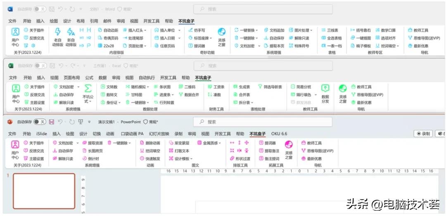Screen dimensions: 446x216
Task: Open OKU 6.6 tab in PowerPoint
Action: pos(279,134)
